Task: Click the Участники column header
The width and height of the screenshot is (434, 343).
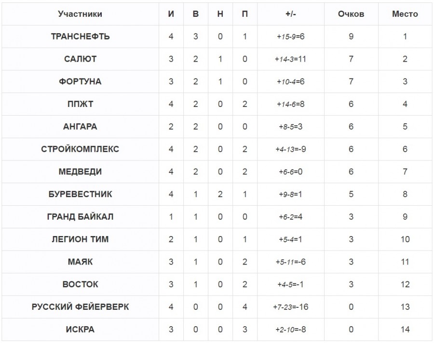Action: click(80, 14)
